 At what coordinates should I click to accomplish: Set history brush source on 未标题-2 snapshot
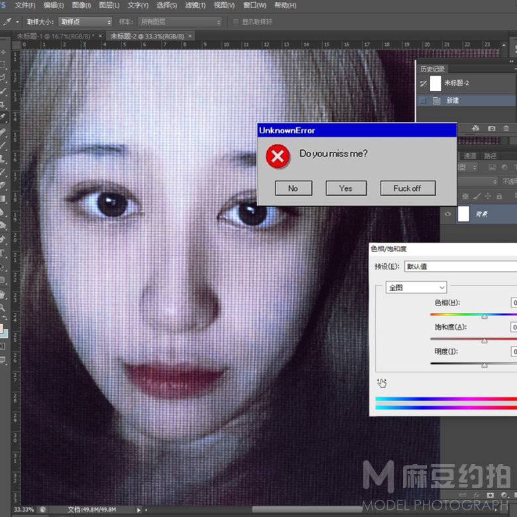[x=423, y=83]
